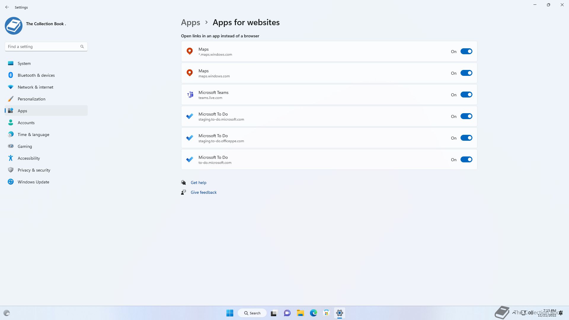Click the System monitor icon
569x320 pixels.
(x=11, y=63)
